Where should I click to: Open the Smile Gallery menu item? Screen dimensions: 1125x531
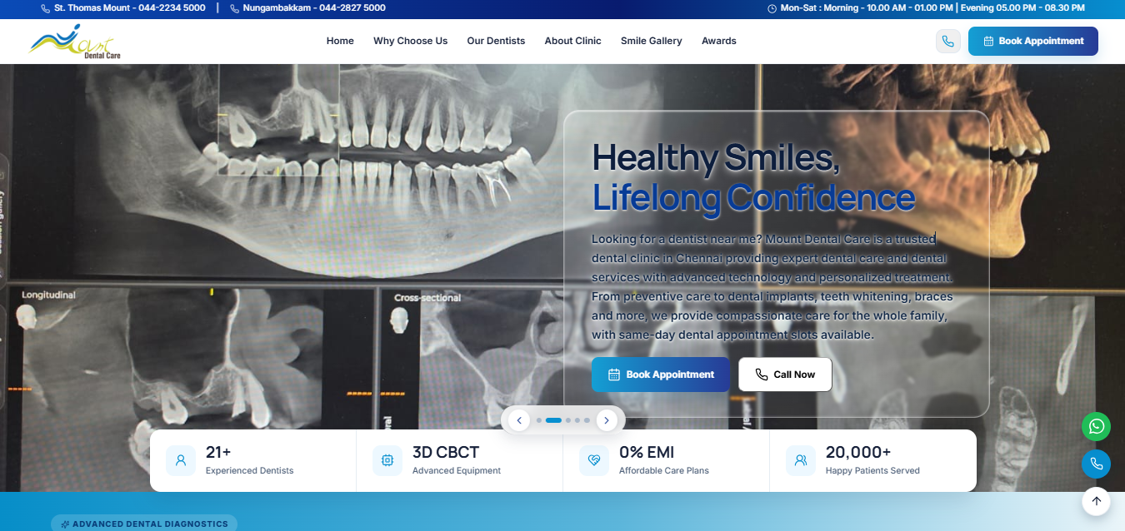pos(651,41)
